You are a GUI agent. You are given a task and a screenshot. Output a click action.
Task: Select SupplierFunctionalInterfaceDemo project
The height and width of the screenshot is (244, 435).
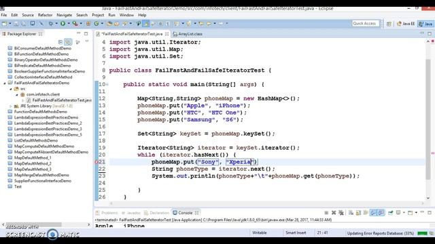coord(43,181)
